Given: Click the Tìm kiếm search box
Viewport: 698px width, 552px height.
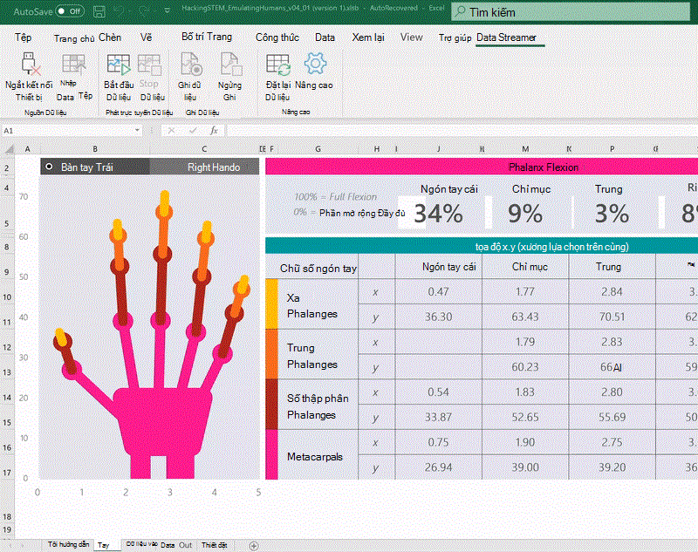Looking at the screenshot, I should (570, 12).
